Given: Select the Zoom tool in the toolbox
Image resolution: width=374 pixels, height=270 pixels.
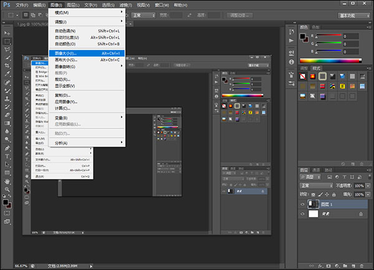Looking at the screenshot, I should tap(7, 189).
